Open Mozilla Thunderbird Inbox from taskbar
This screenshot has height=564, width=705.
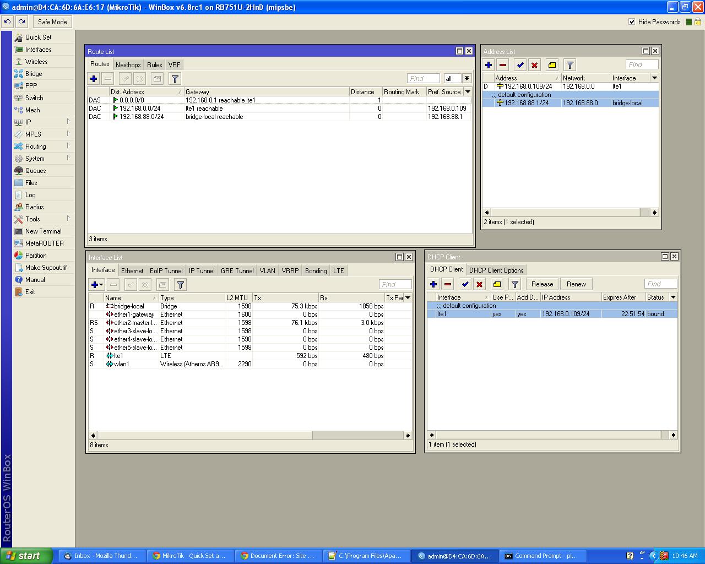(101, 556)
